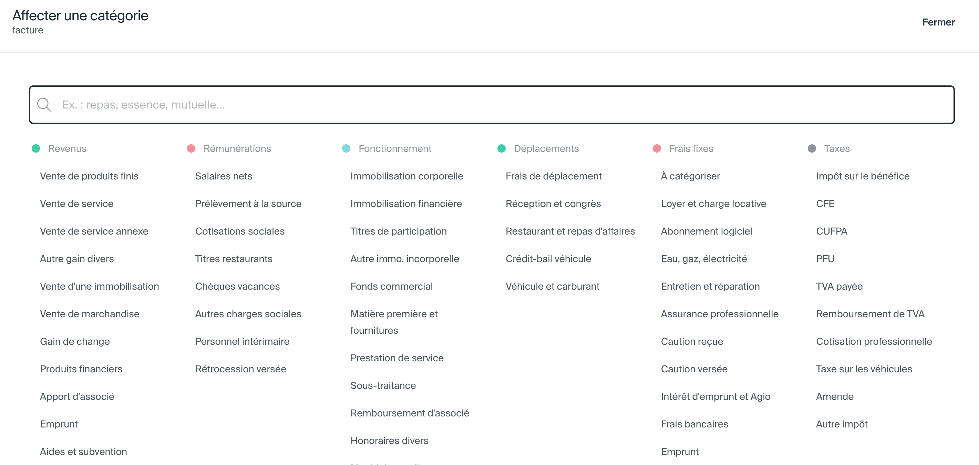Choose Titres restaurants category
The height and width of the screenshot is (465, 979).
[x=234, y=259]
